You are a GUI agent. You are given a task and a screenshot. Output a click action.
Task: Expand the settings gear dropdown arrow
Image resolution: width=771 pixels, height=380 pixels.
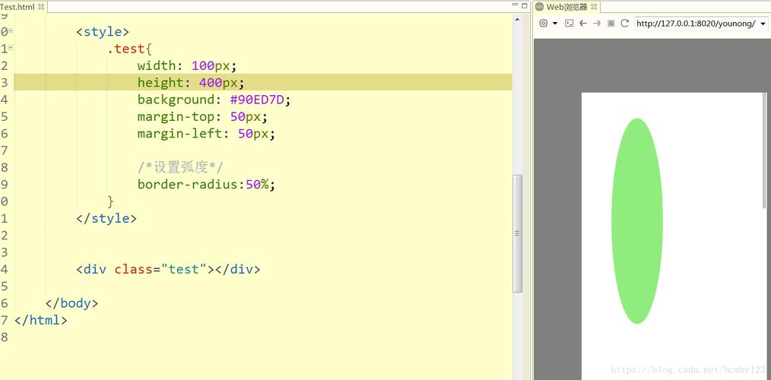click(x=555, y=24)
